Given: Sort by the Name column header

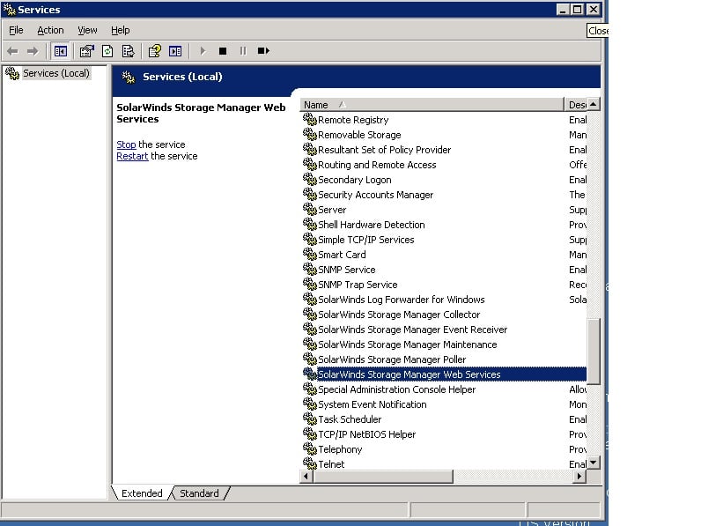Looking at the screenshot, I should coord(432,105).
